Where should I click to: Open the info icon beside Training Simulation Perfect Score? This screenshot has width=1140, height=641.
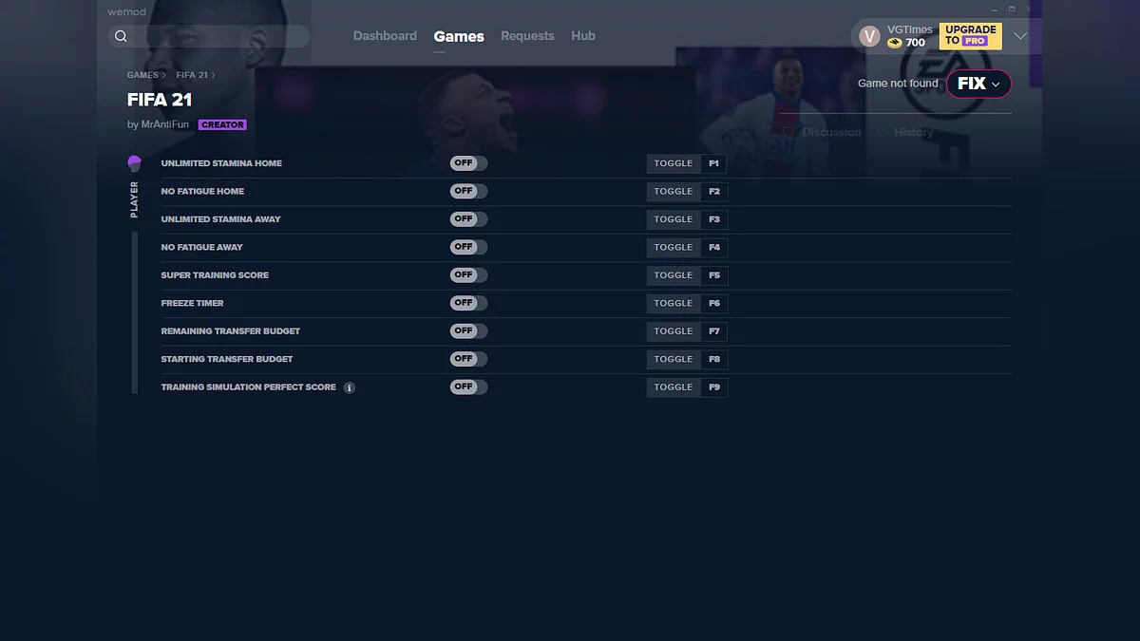[x=350, y=387]
